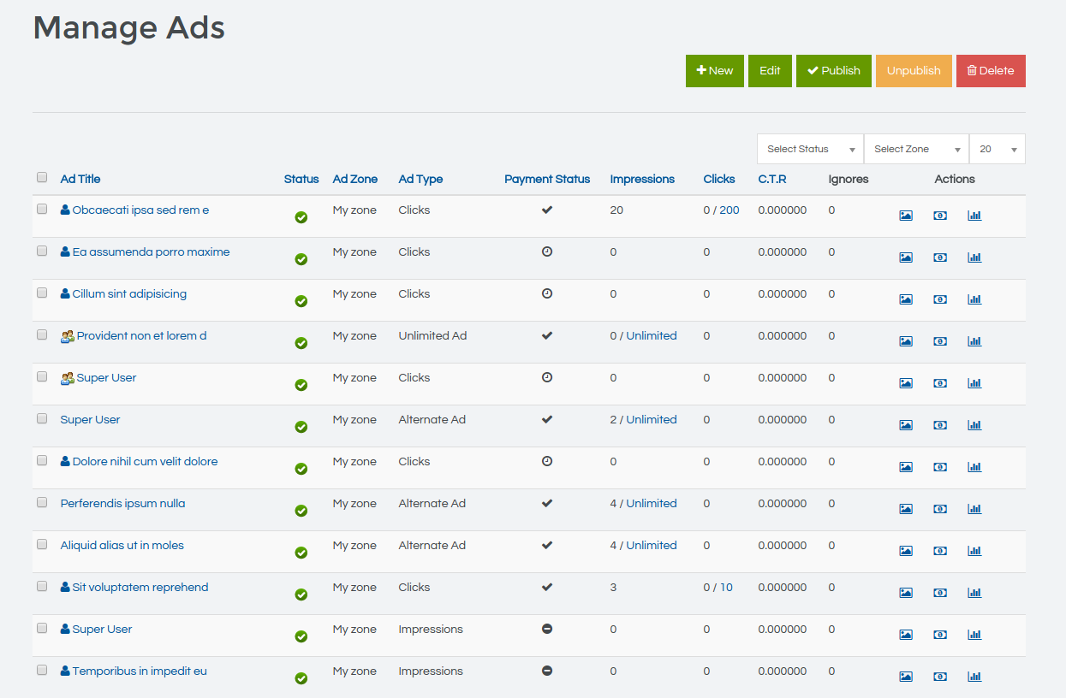View bar chart stats for Cillum sint adipisicing
The image size is (1066, 698).
974,299
